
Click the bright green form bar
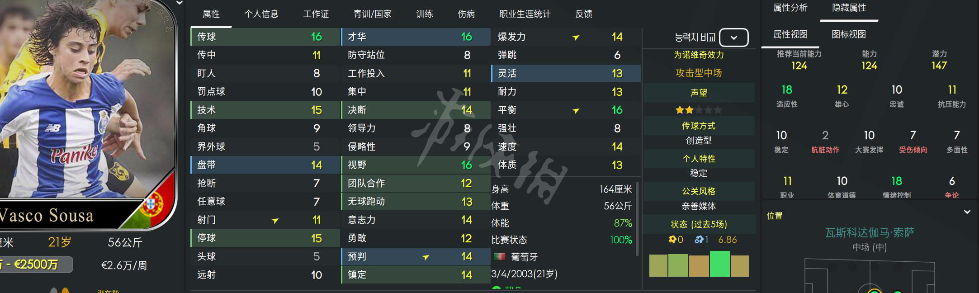[x=720, y=264]
